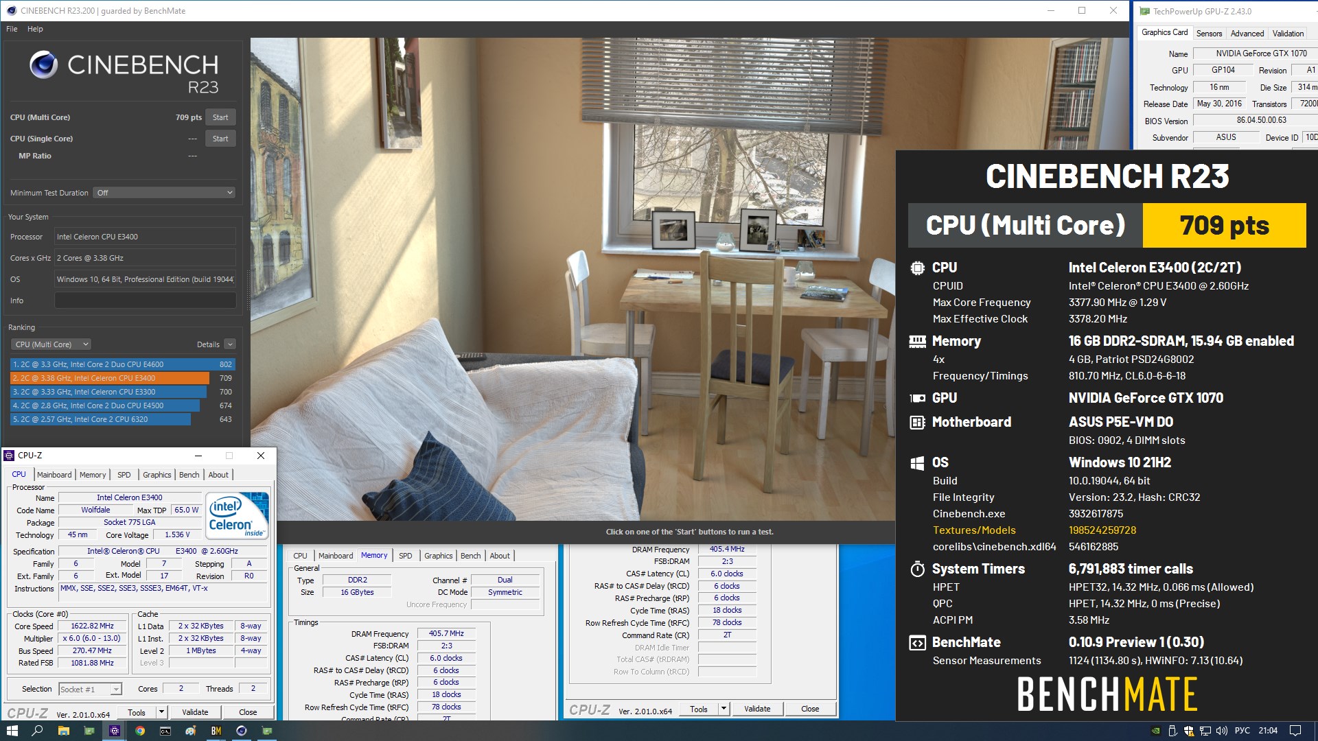1318x741 pixels.
Task: Click Close in the left CPU-Z window
Action: [x=248, y=713]
